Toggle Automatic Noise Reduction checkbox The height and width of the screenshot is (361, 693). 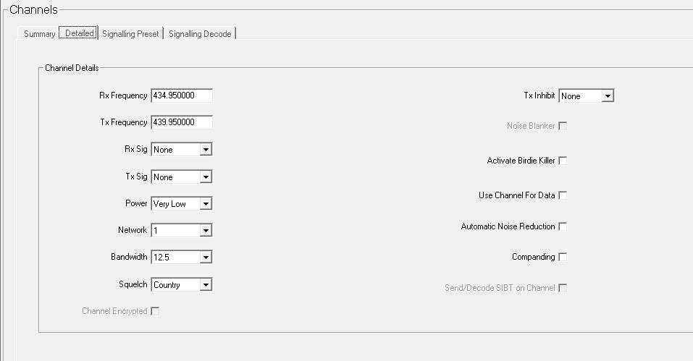coord(563,226)
